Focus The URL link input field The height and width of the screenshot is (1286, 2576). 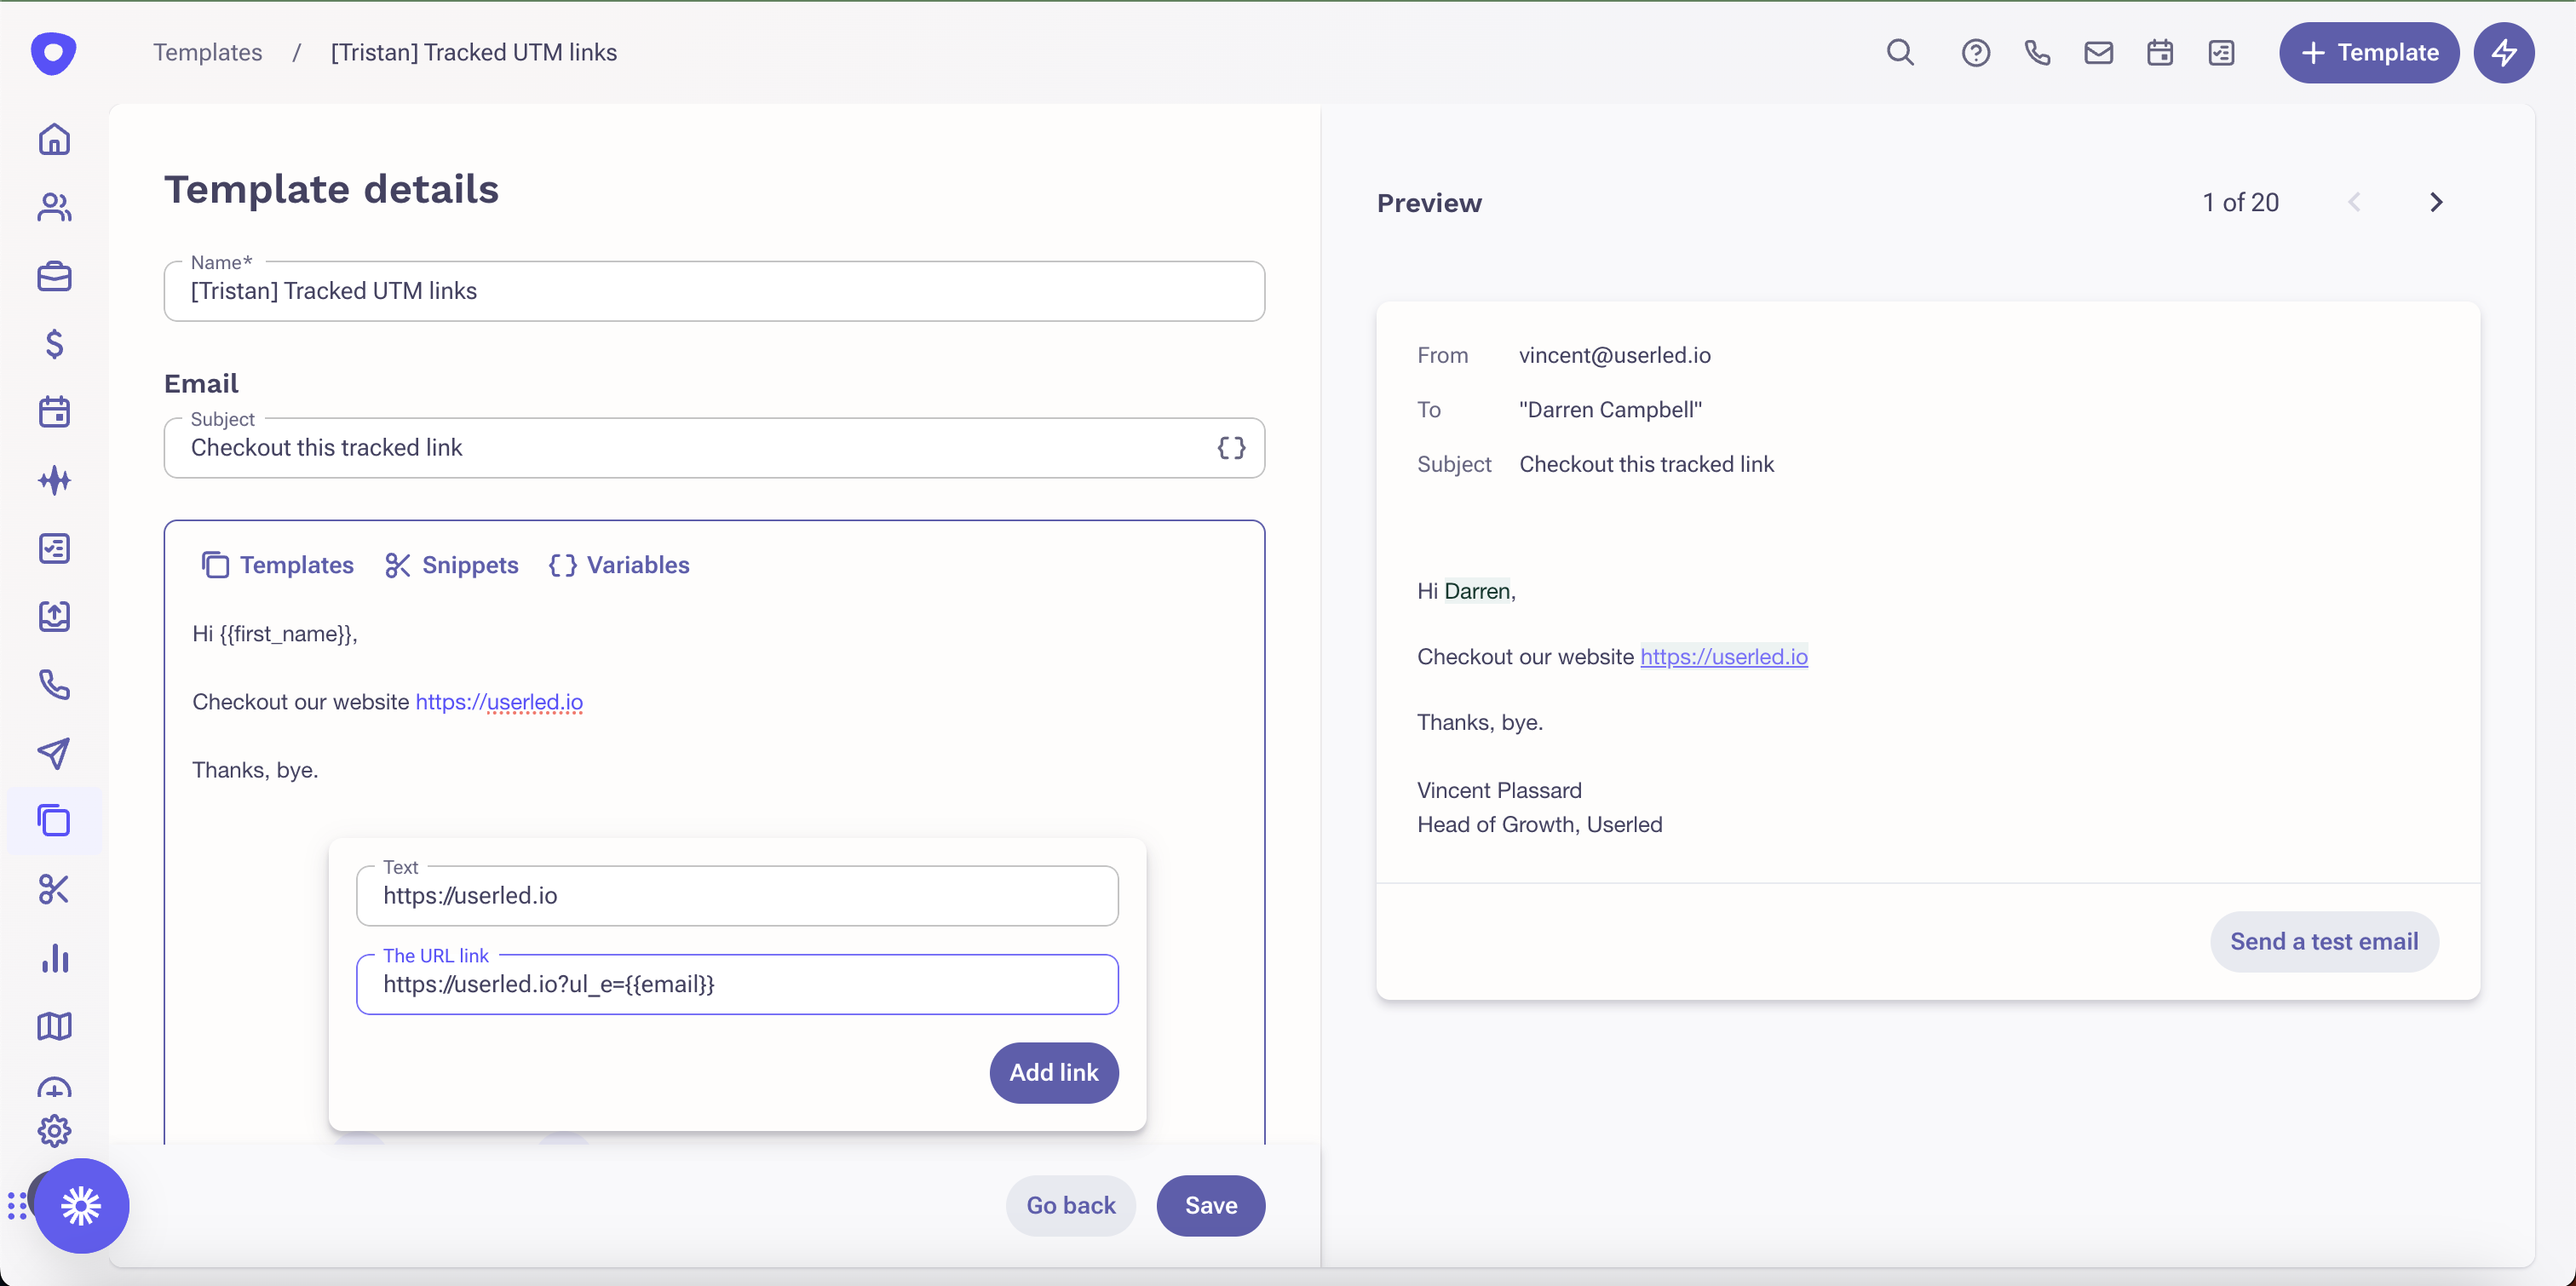(737, 984)
